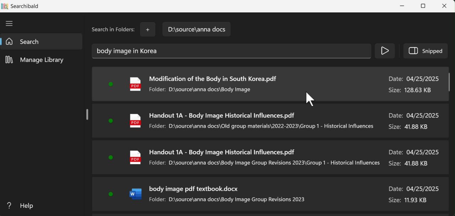Click the library books icon
This screenshot has height=216, width=455.
pyautogui.click(x=9, y=60)
